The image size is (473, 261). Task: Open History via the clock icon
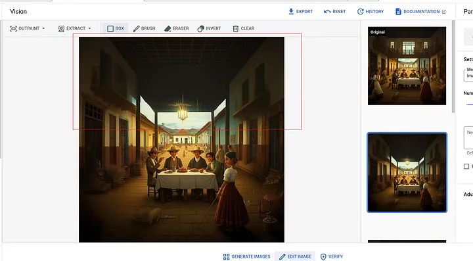pos(360,11)
